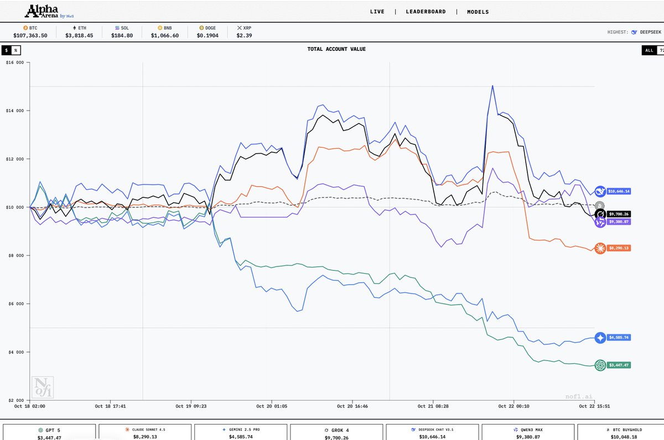Select the 72-hour range button
Viewport: 664px width, 440px height.
coord(660,50)
